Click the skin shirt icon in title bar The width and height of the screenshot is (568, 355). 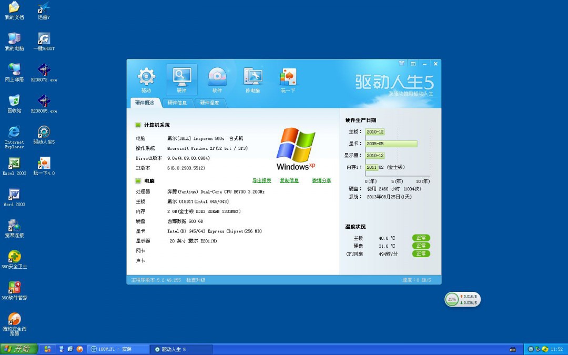pos(402,64)
